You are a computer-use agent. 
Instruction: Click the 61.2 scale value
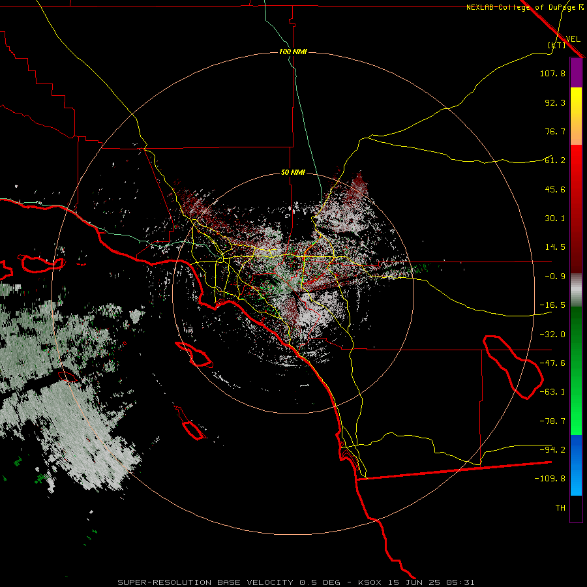(x=555, y=160)
